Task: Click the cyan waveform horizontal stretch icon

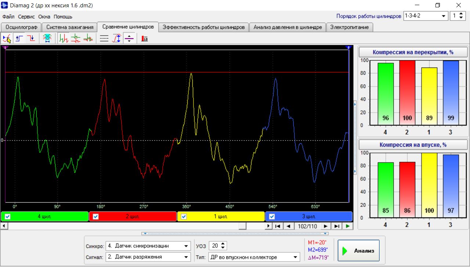Action: (x=47, y=38)
